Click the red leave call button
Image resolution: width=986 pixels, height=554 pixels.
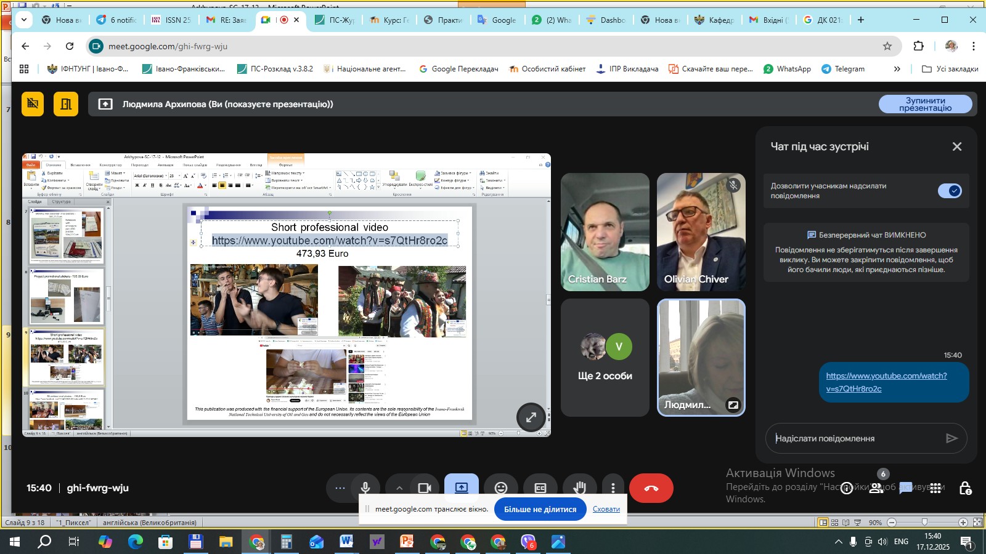[651, 488]
